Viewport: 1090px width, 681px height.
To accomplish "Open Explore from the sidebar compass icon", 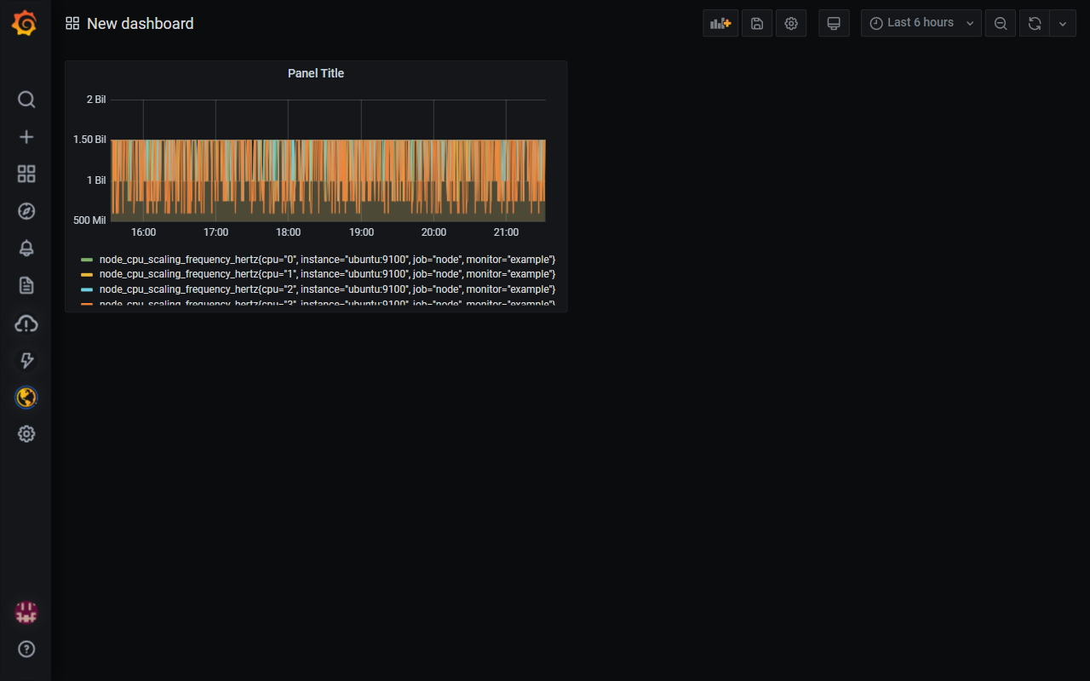I will (x=26, y=211).
